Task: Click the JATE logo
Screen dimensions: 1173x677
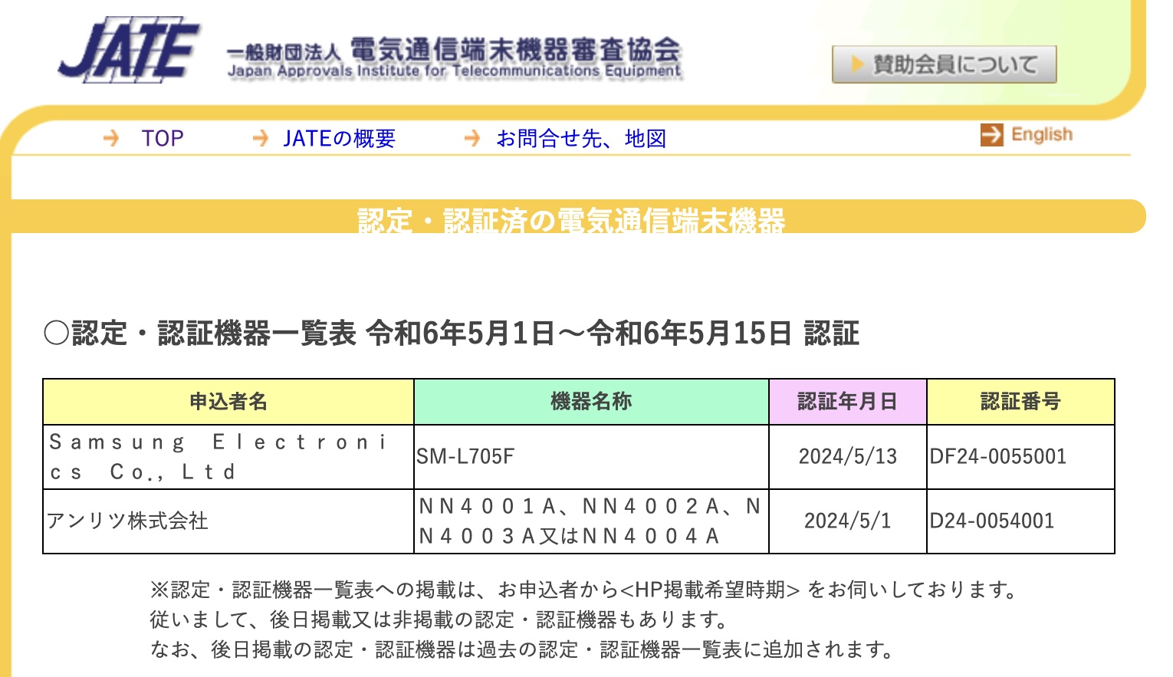Action: pos(129,50)
